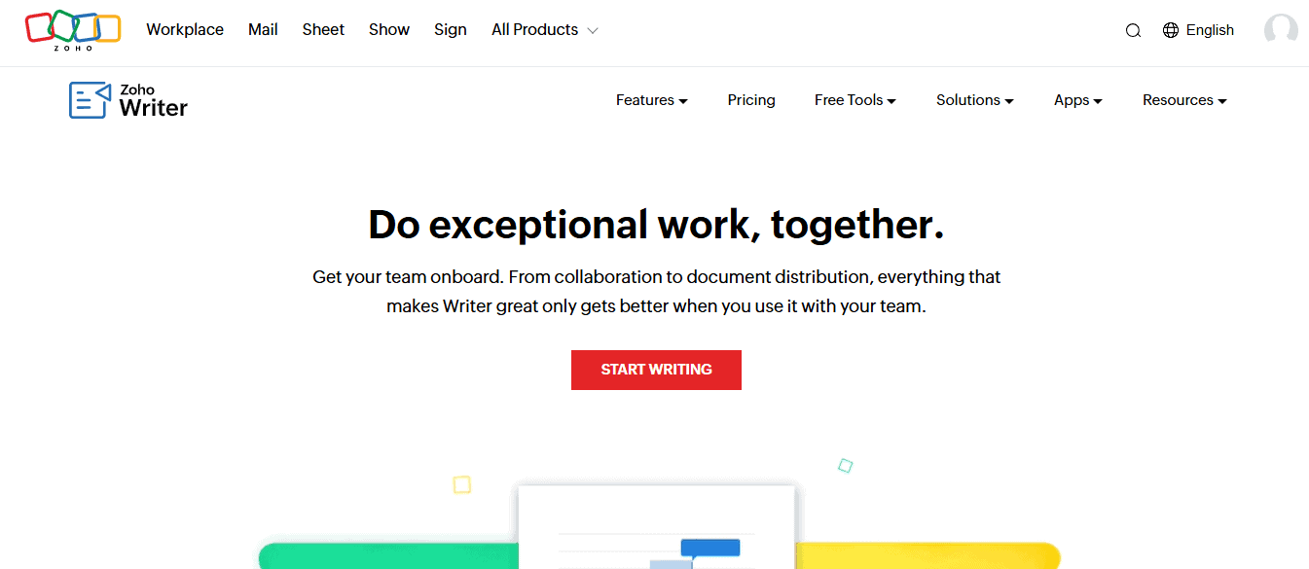Change language from English
This screenshot has width=1309, height=569.
1210,30
